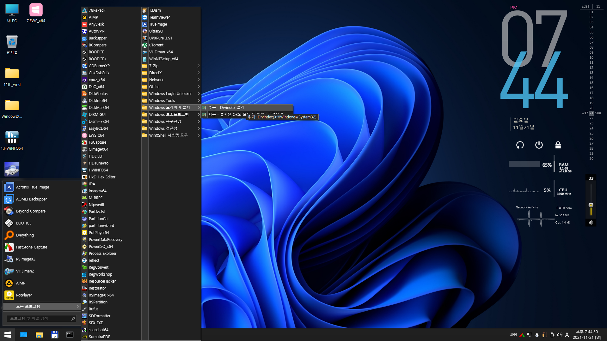Click the TeamViewer program entry

pyautogui.click(x=171, y=17)
